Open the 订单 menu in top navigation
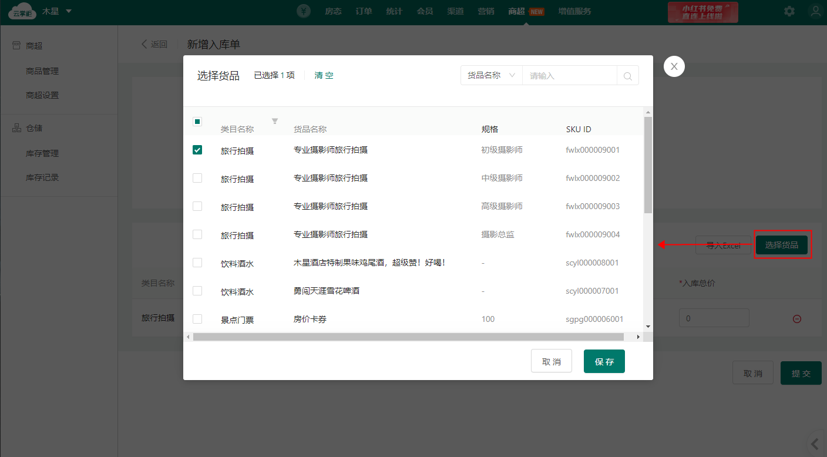 click(x=364, y=11)
